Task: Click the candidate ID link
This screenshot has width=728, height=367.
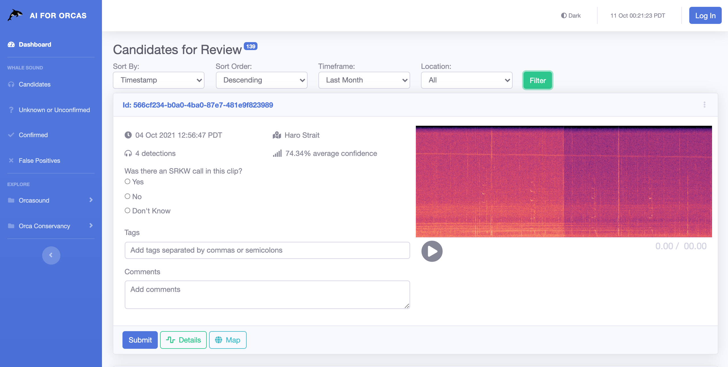Action: [x=197, y=104]
